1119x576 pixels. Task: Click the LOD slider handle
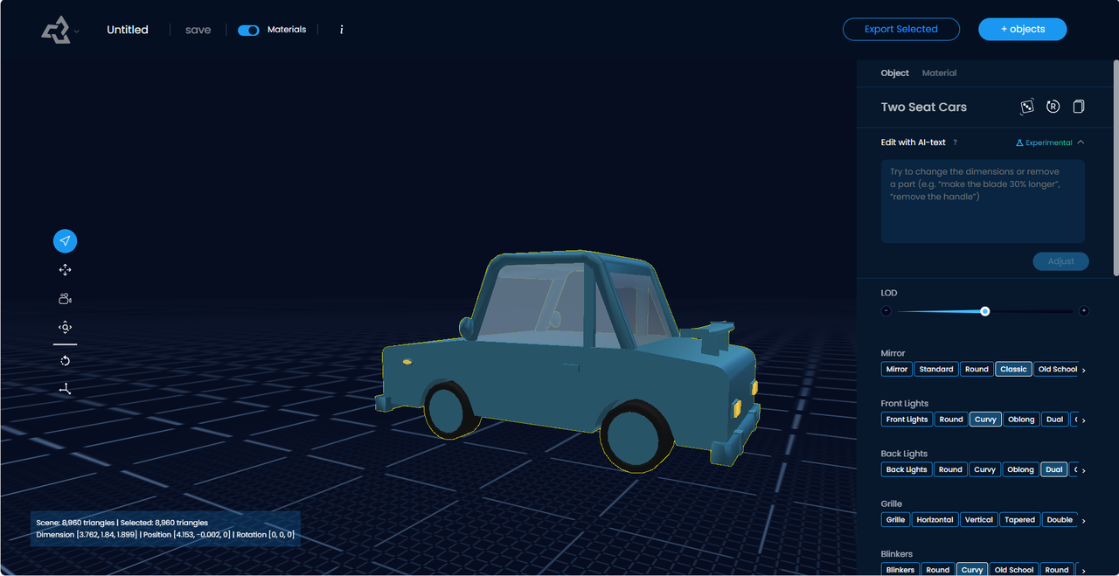coord(985,311)
